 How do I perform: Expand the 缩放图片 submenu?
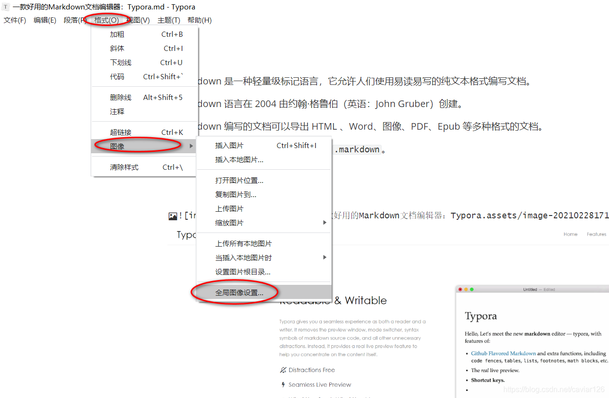point(264,223)
